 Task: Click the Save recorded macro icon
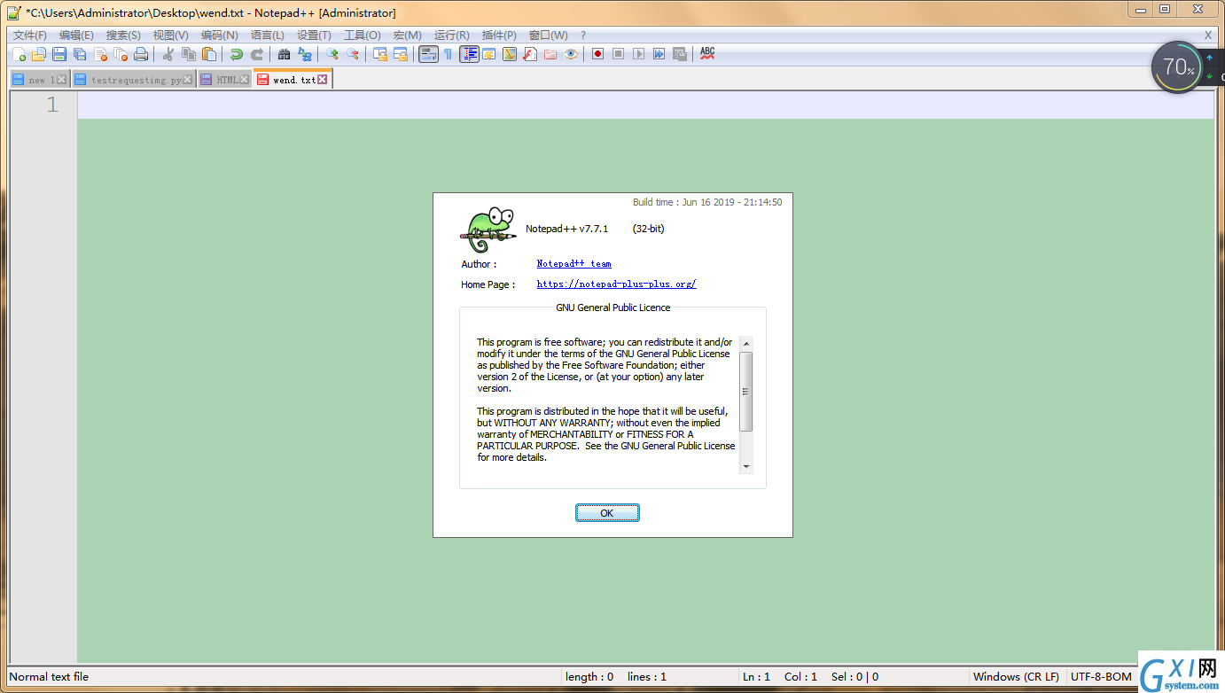pyautogui.click(x=680, y=54)
